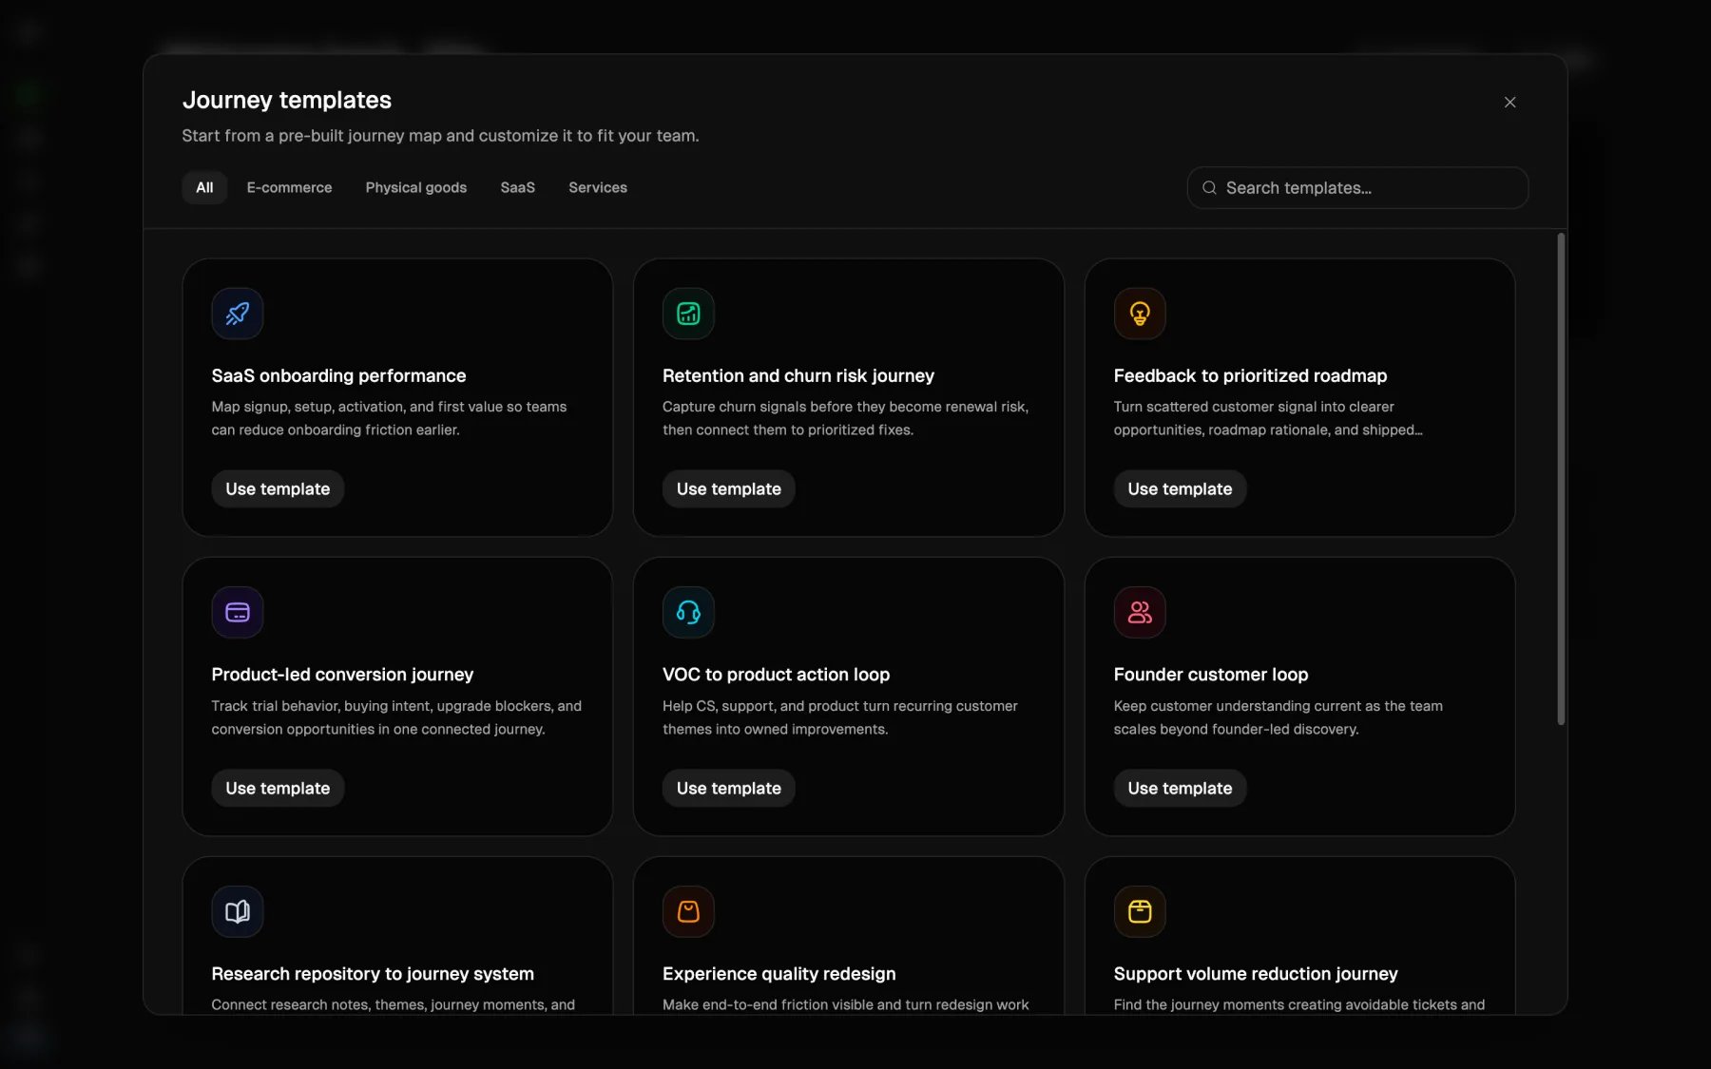This screenshot has height=1069, width=1711.
Task: Click the Journey templates heading
Action: pos(287,100)
